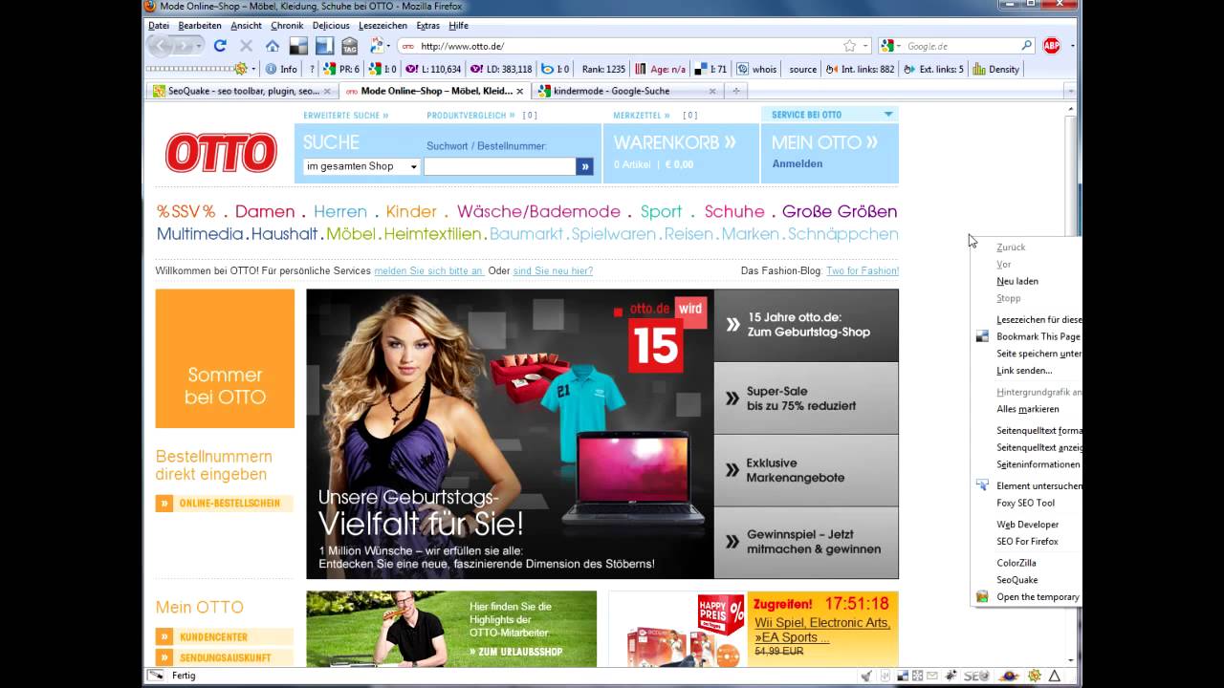The height and width of the screenshot is (688, 1224).
Task: Open 'Web Developer' from the context menu
Action: (1027, 525)
